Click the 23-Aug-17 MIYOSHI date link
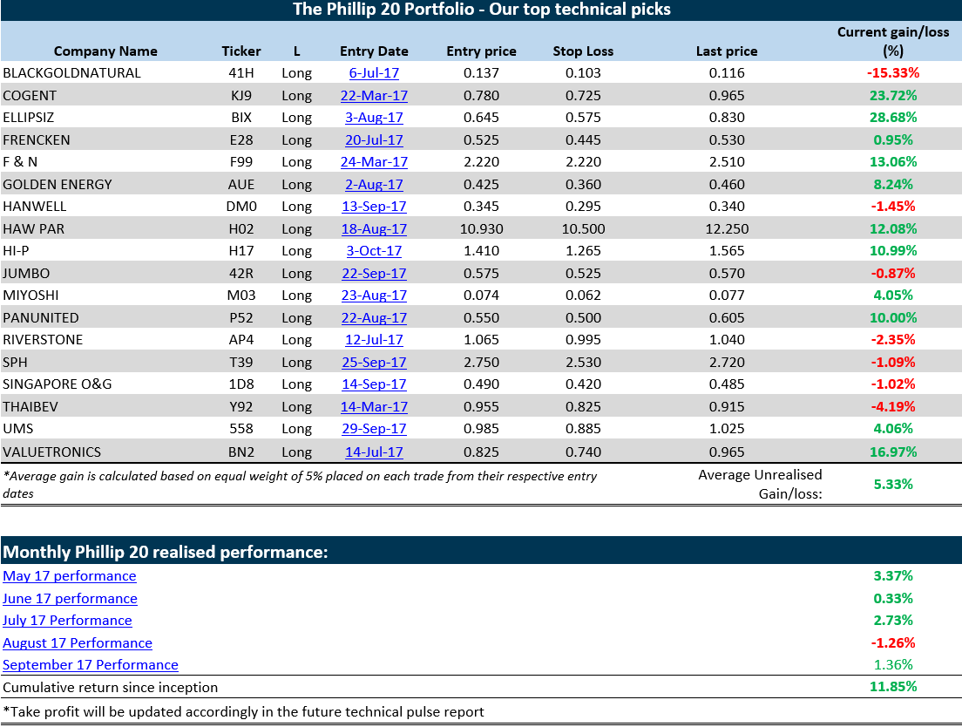The image size is (962, 727). (x=374, y=296)
